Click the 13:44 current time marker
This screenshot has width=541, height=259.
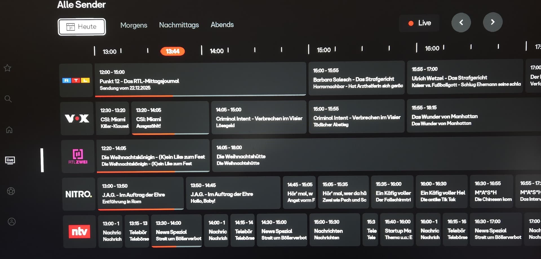[x=172, y=51]
